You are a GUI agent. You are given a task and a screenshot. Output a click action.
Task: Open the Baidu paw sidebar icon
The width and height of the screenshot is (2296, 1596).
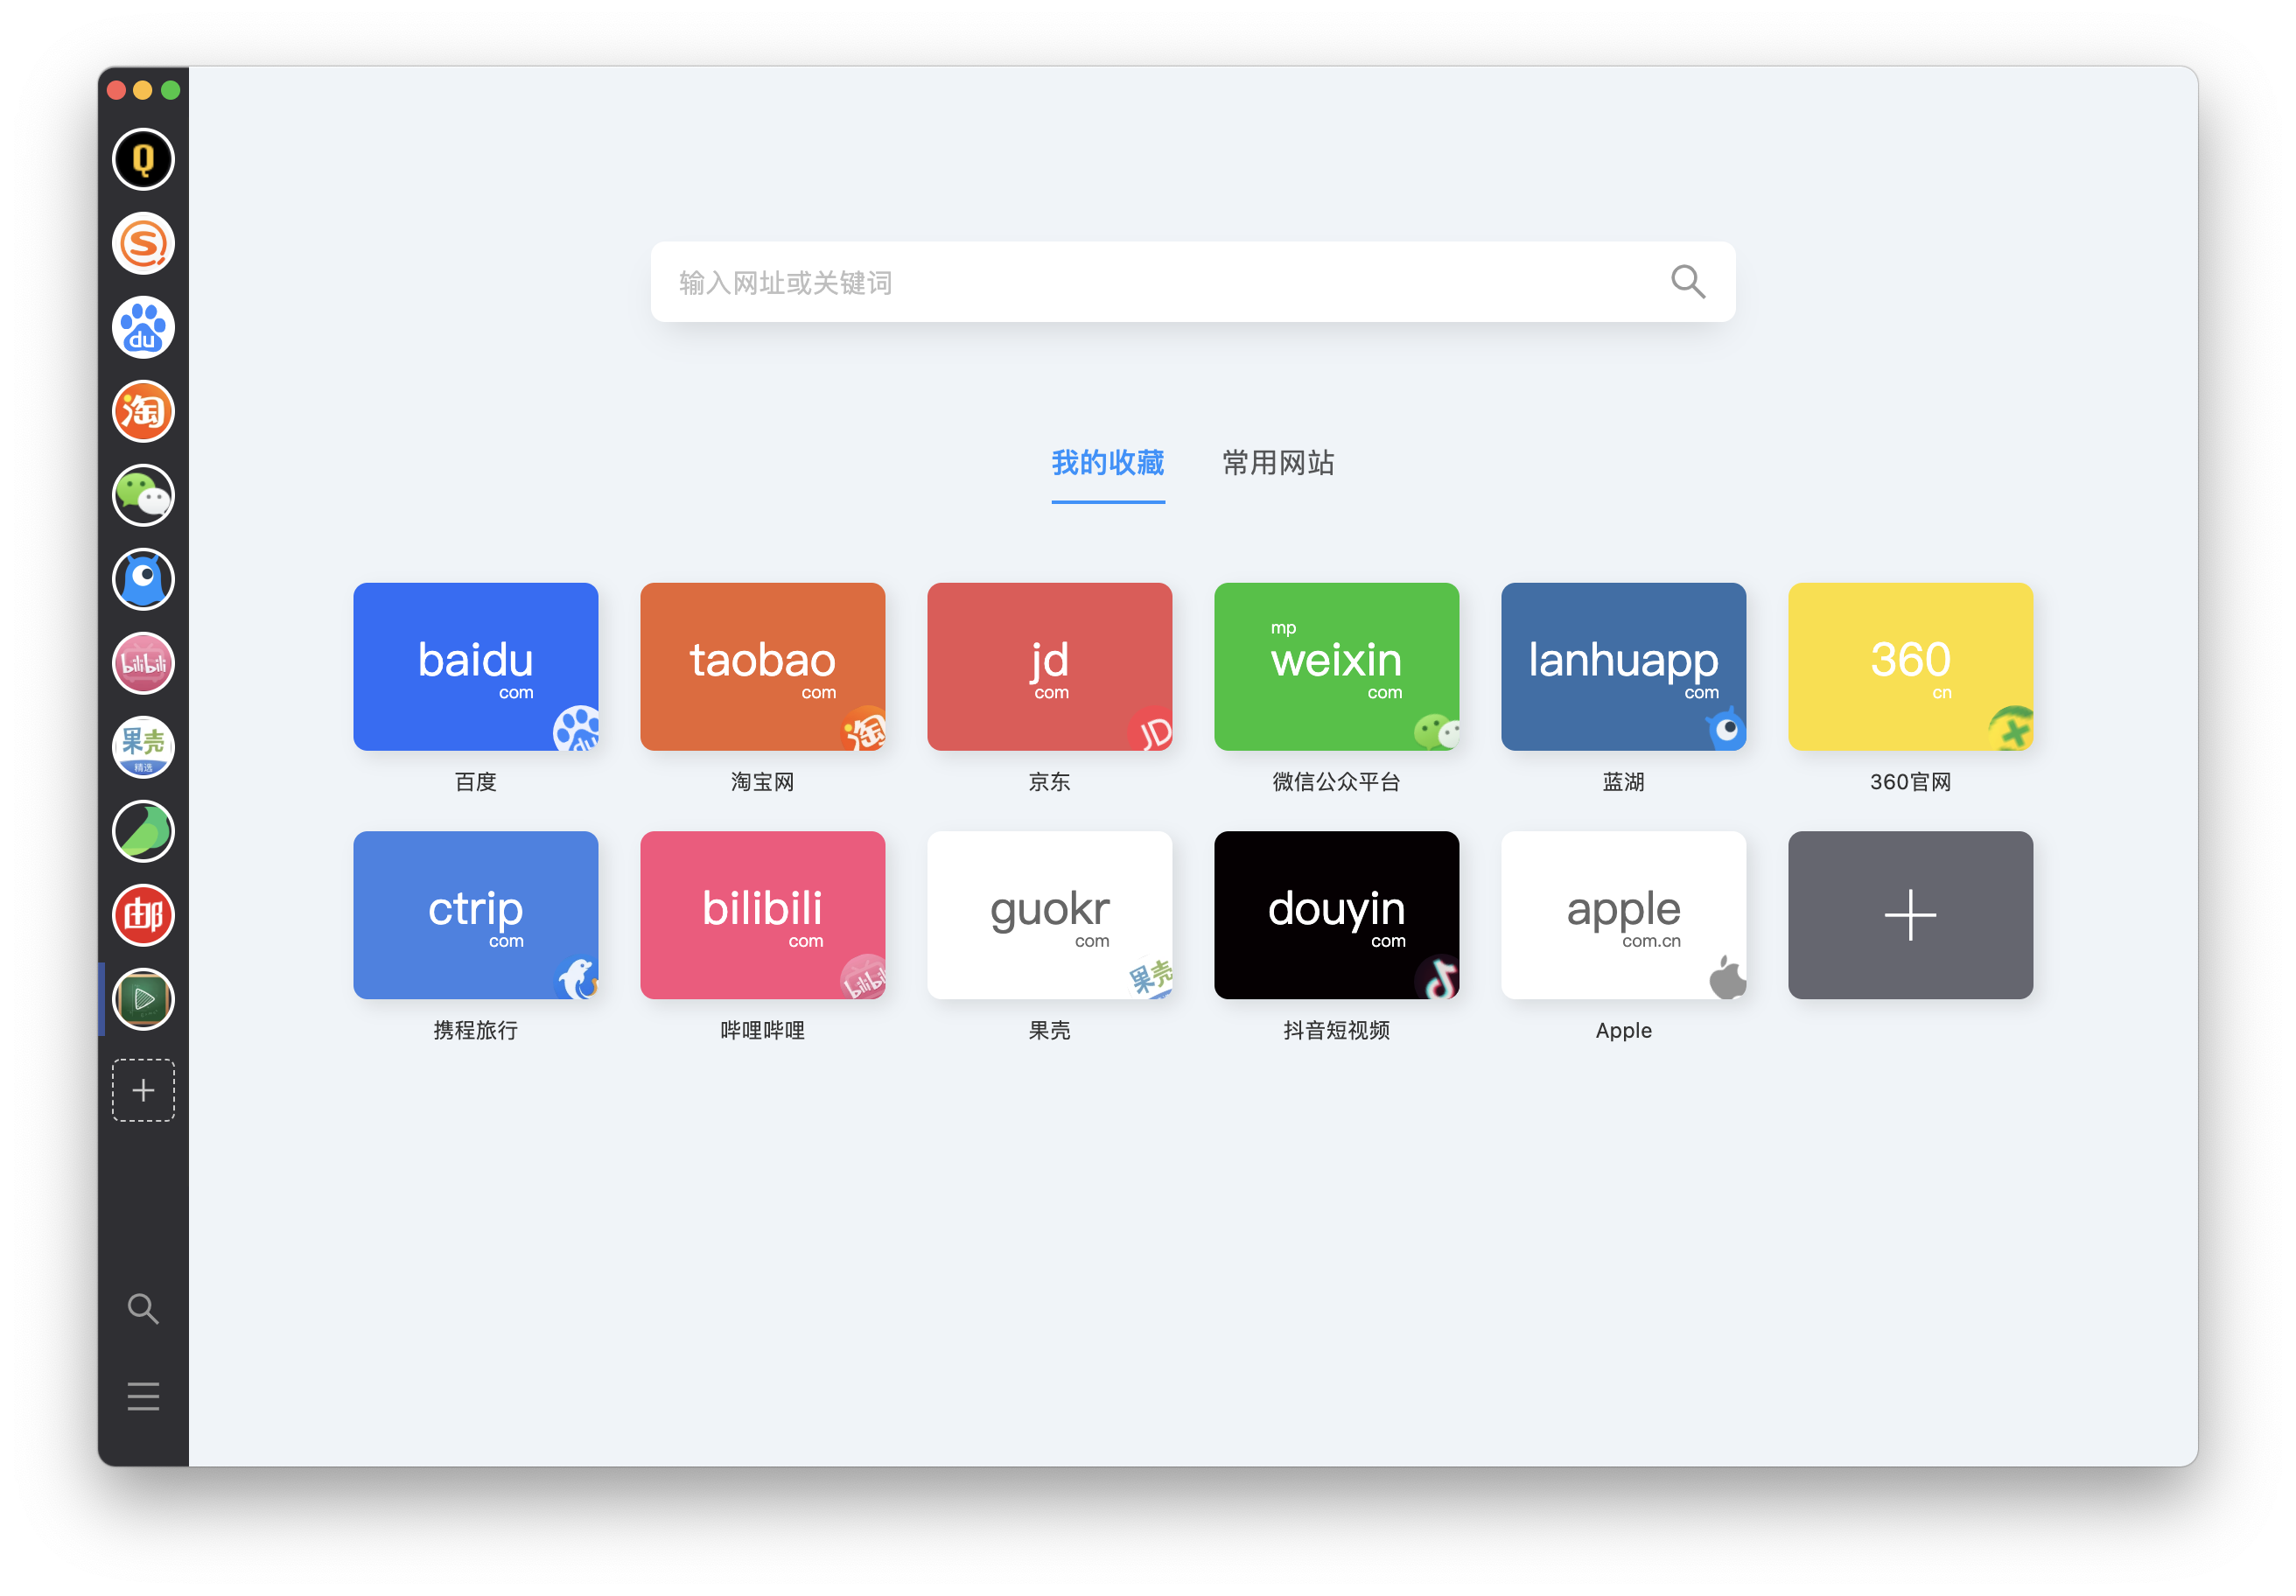[x=143, y=327]
